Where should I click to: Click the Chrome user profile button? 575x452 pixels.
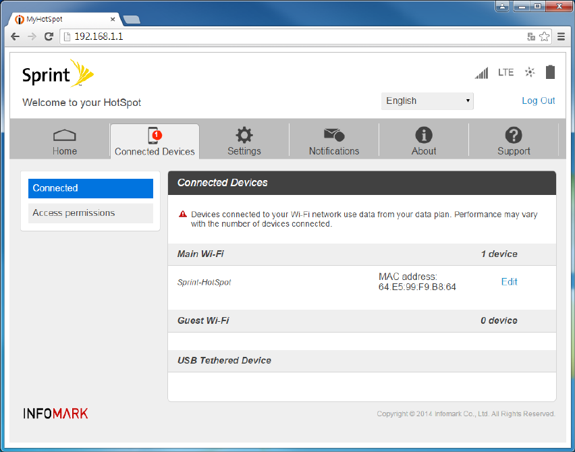[x=502, y=6]
